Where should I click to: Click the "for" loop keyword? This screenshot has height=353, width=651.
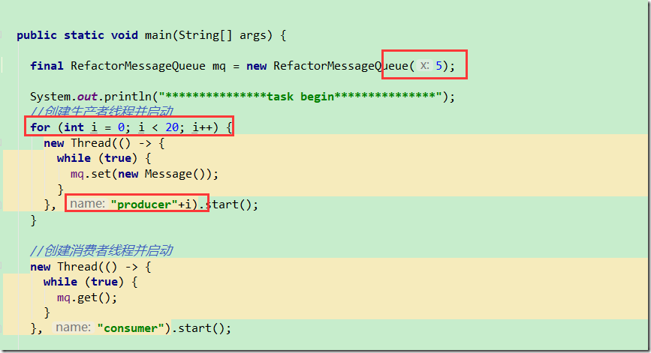coord(40,127)
